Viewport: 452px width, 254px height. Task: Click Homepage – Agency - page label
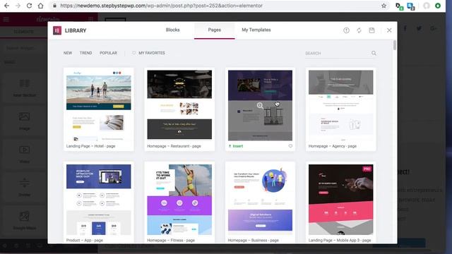click(x=333, y=146)
